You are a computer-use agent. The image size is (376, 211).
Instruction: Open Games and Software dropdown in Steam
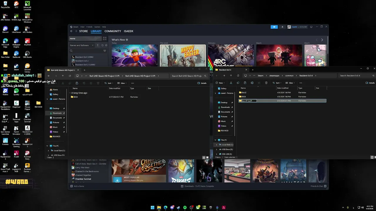point(82,45)
